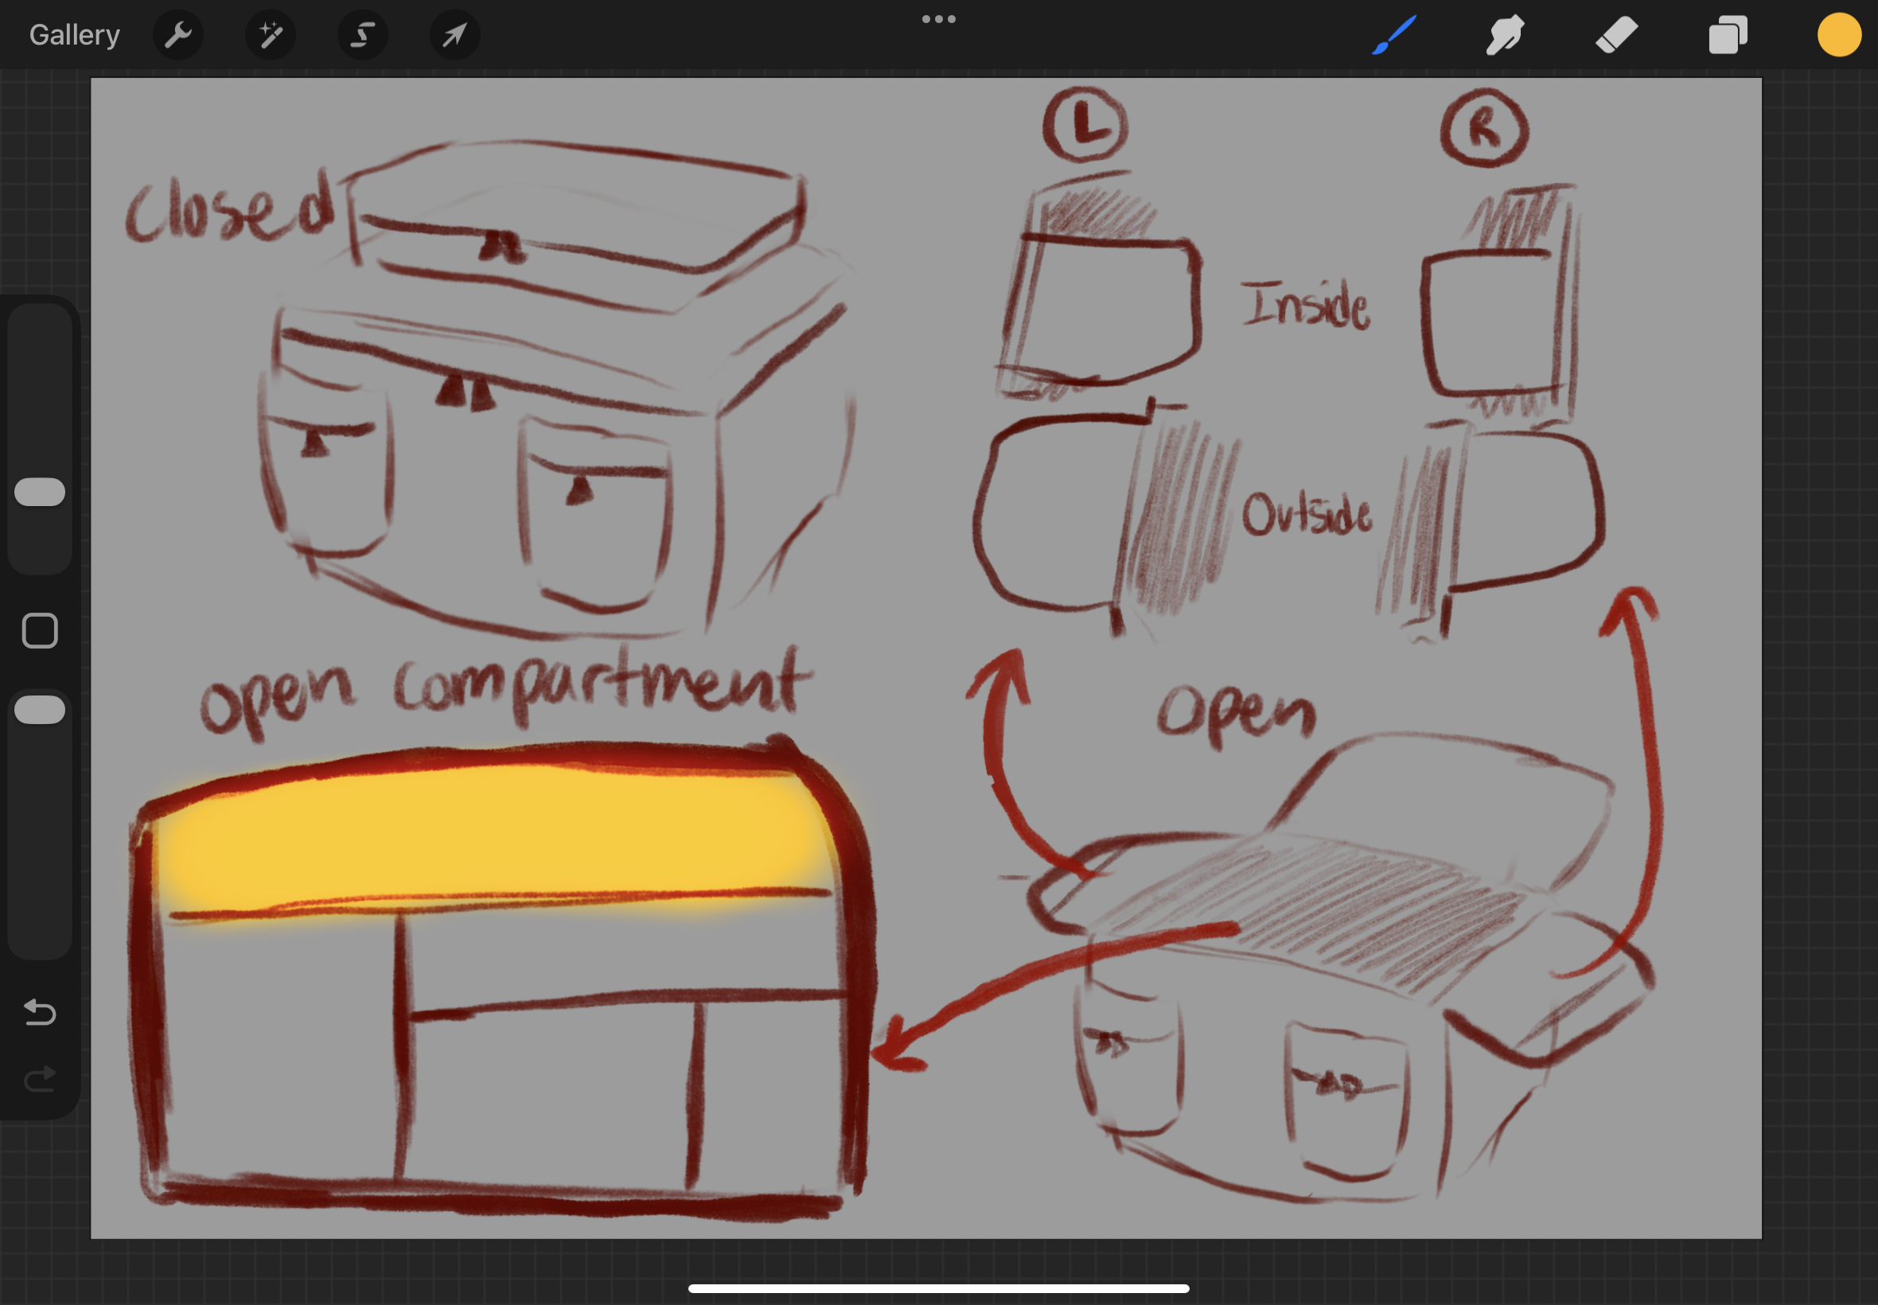
Task: Tap the square modify button in sidebar
Action: [x=39, y=630]
